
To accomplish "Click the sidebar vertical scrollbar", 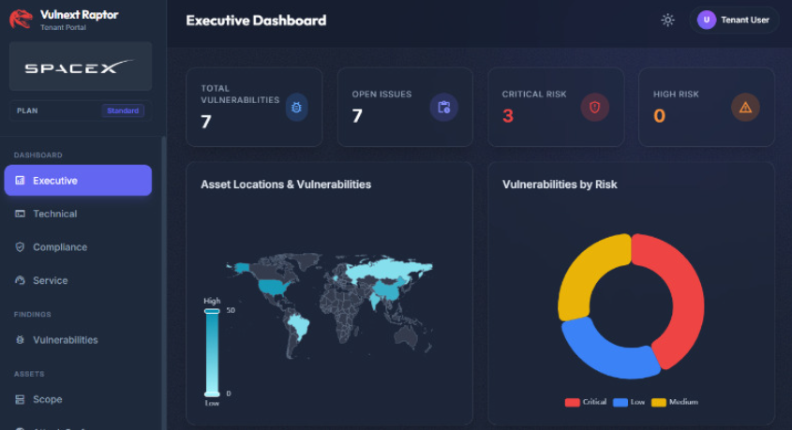I will (x=164, y=283).
